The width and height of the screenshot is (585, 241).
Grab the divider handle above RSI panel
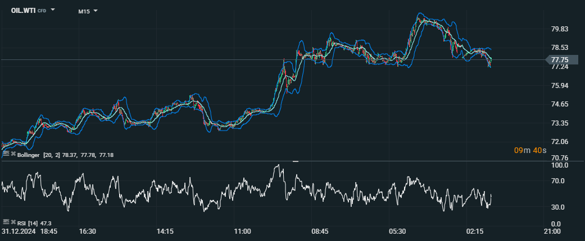tap(296, 161)
